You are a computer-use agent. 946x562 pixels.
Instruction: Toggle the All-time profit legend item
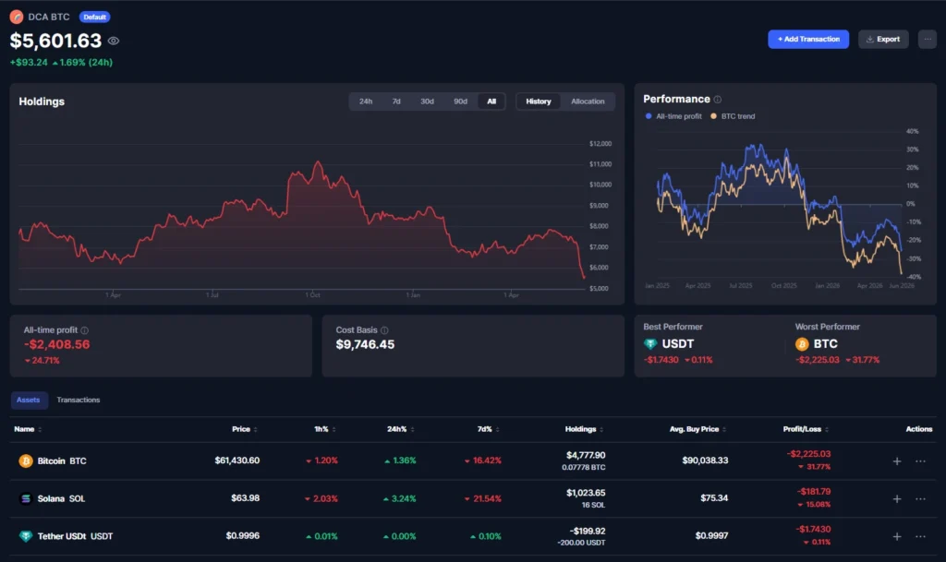click(673, 116)
